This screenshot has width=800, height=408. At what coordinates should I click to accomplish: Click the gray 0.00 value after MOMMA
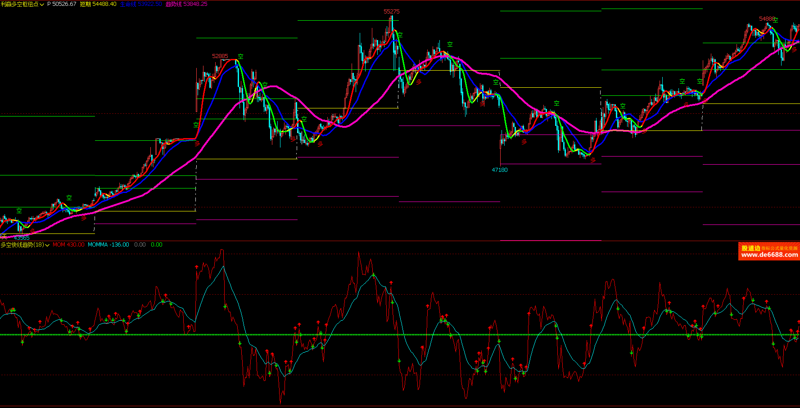tap(140, 245)
